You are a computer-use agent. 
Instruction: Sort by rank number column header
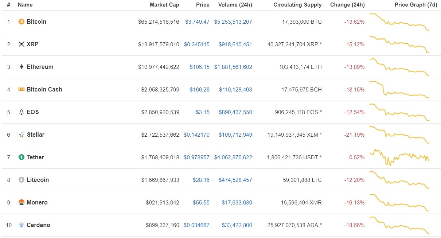pyautogui.click(x=8, y=5)
